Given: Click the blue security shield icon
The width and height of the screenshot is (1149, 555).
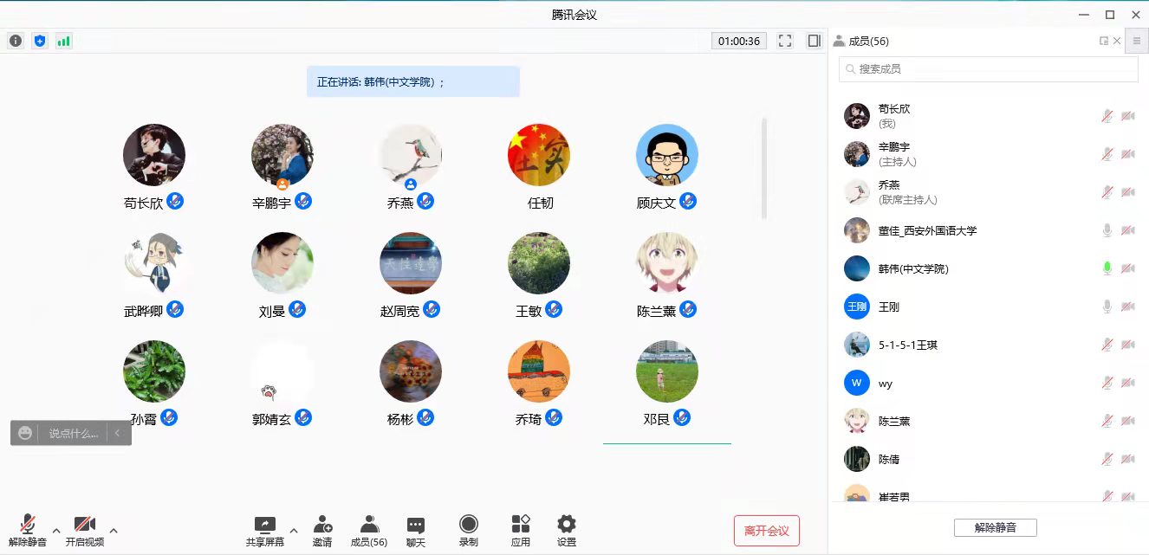Looking at the screenshot, I should 39,41.
